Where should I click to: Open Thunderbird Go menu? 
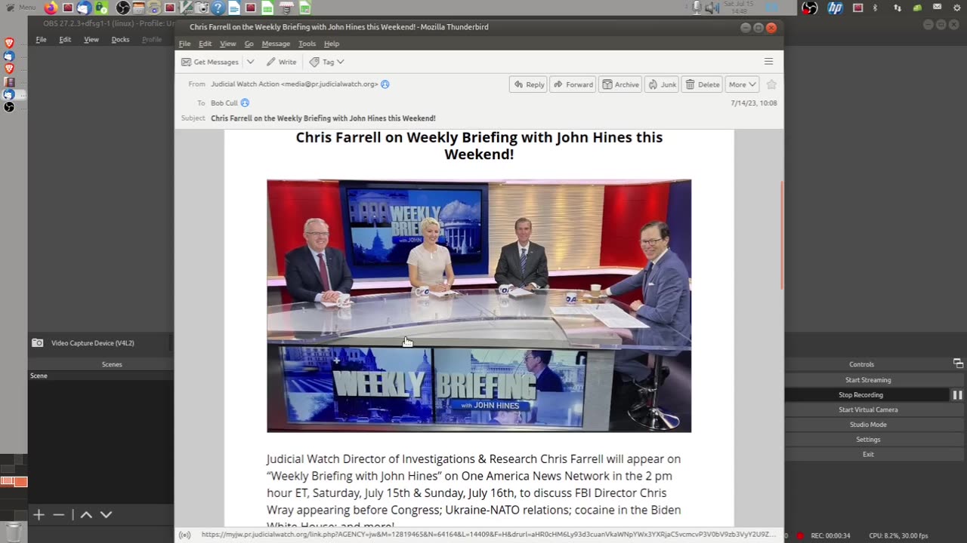[x=249, y=44]
